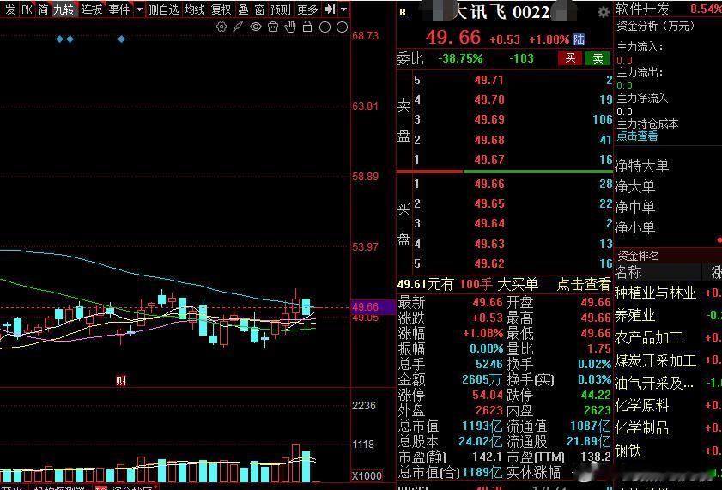This screenshot has height=490, width=722.
Task: Click 净特大单 row label
Action: click(x=642, y=166)
